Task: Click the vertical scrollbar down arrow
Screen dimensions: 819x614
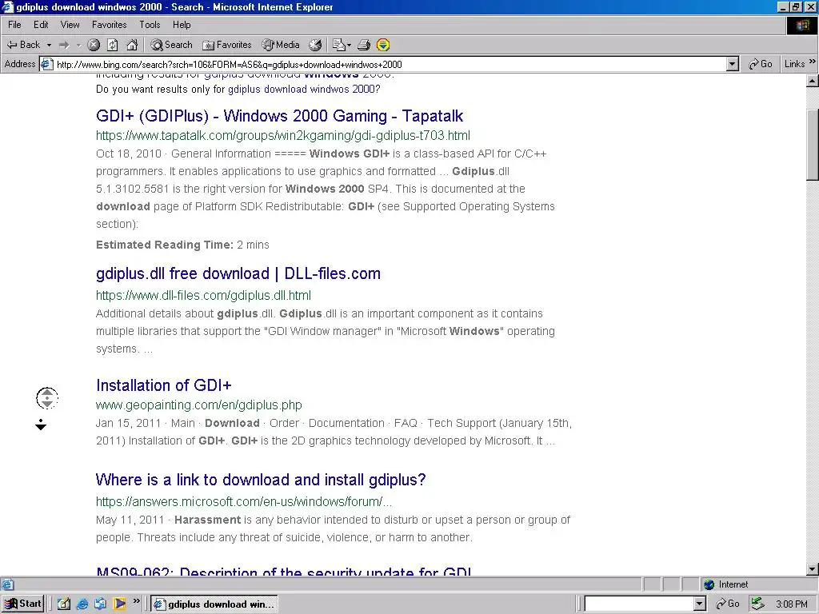Action: click(x=813, y=569)
